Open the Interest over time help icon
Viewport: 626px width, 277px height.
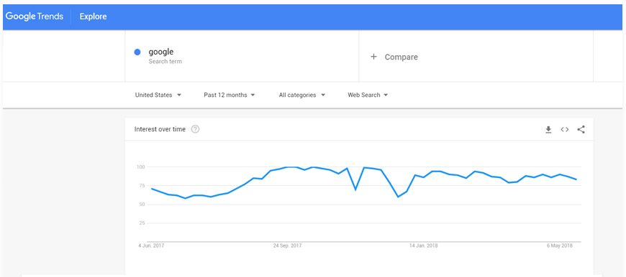click(x=195, y=129)
